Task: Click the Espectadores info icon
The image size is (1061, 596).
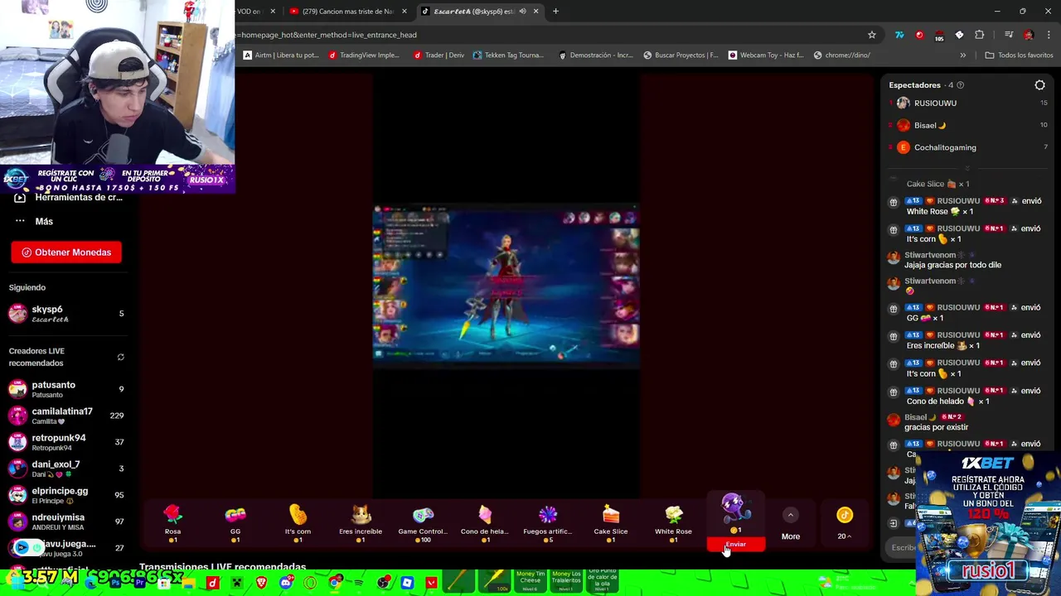Action: pyautogui.click(x=961, y=85)
